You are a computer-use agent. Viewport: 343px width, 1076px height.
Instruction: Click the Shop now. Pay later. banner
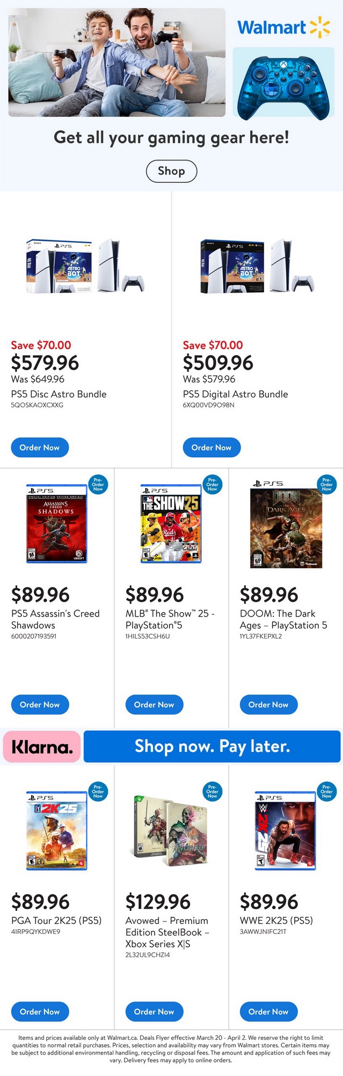tap(212, 746)
